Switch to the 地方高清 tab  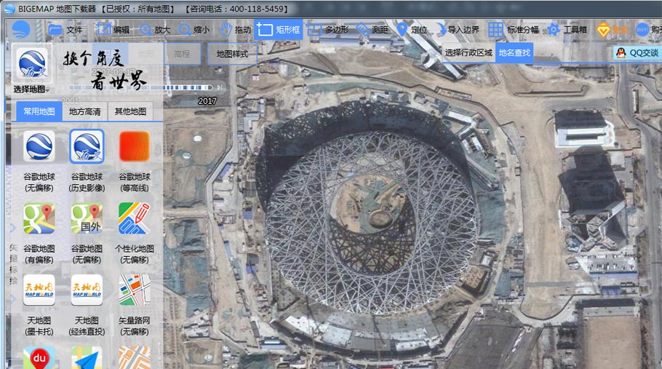pyautogui.click(x=85, y=111)
